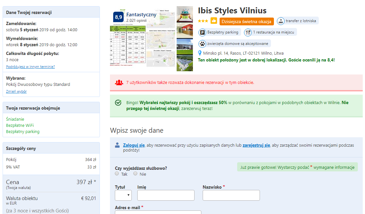
Task: Open the hotel room photo with green wall
Action: (x=185, y=14)
